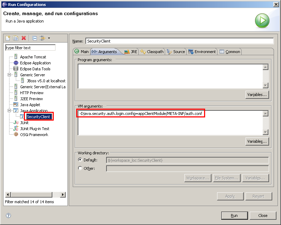Delete selected launch configuration
This screenshot has width=281, height=225.
coord(24,38)
